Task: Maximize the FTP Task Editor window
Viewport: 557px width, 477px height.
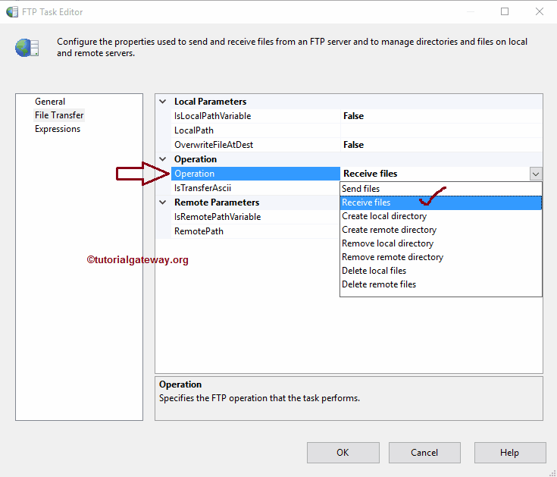Action: tap(505, 11)
